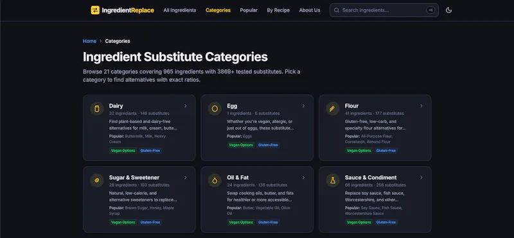Expand the Oil & Fat card chevron

pyautogui.click(x=303, y=178)
